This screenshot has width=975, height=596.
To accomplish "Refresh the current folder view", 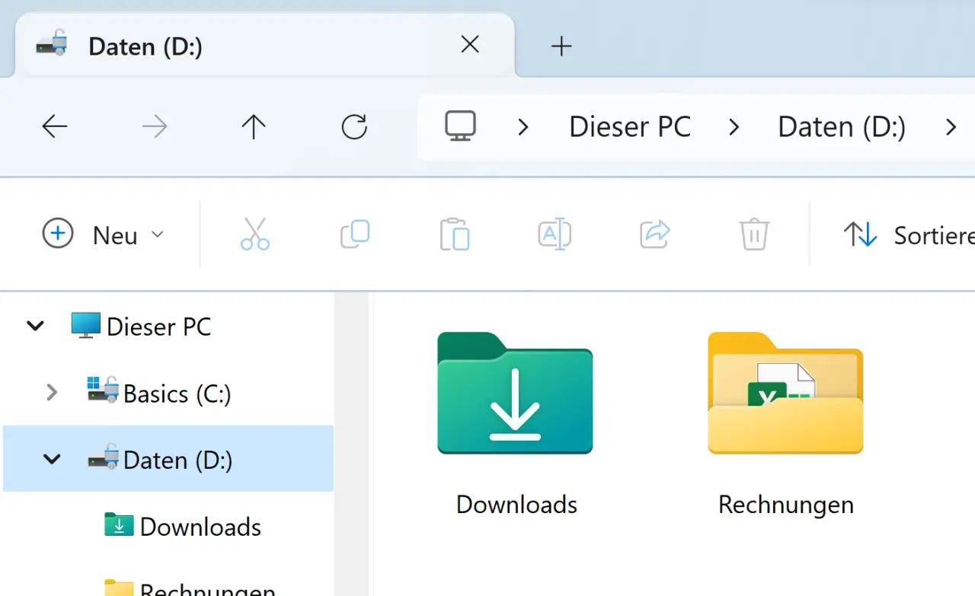I will [x=353, y=126].
